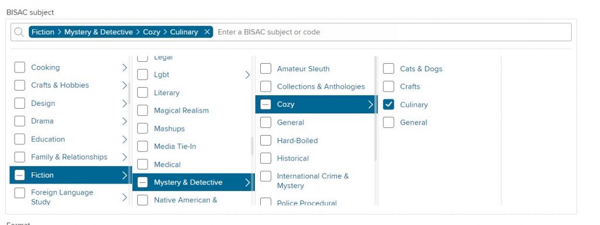The width and height of the screenshot is (600, 225).
Task: Expand the Education chevron arrow
Action: (124, 140)
